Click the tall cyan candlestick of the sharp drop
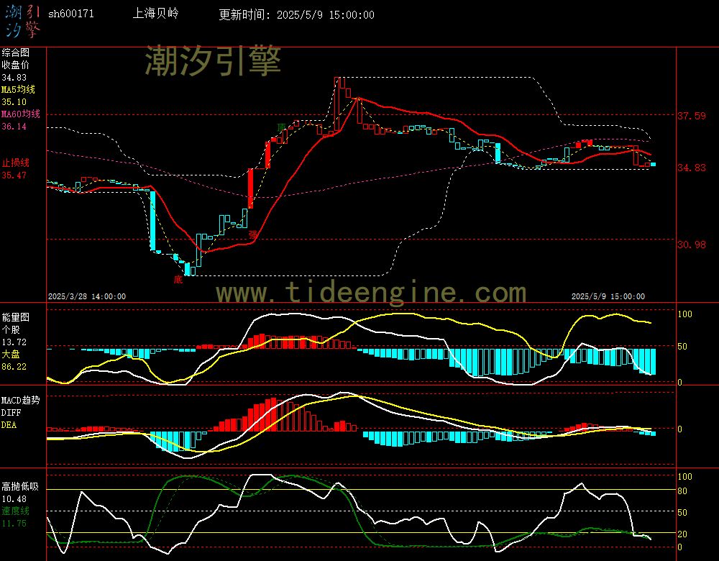The image size is (719, 561). [x=152, y=221]
